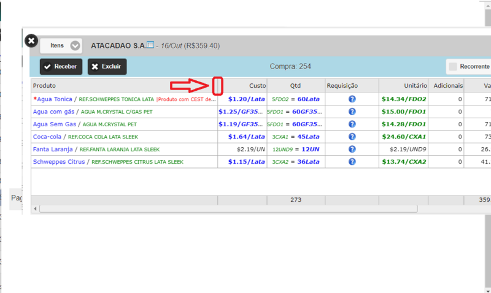The width and height of the screenshot is (491, 293).
Task: Click cost $1.64/Lata for Coca-cola
Action: (x=247, y=137)
